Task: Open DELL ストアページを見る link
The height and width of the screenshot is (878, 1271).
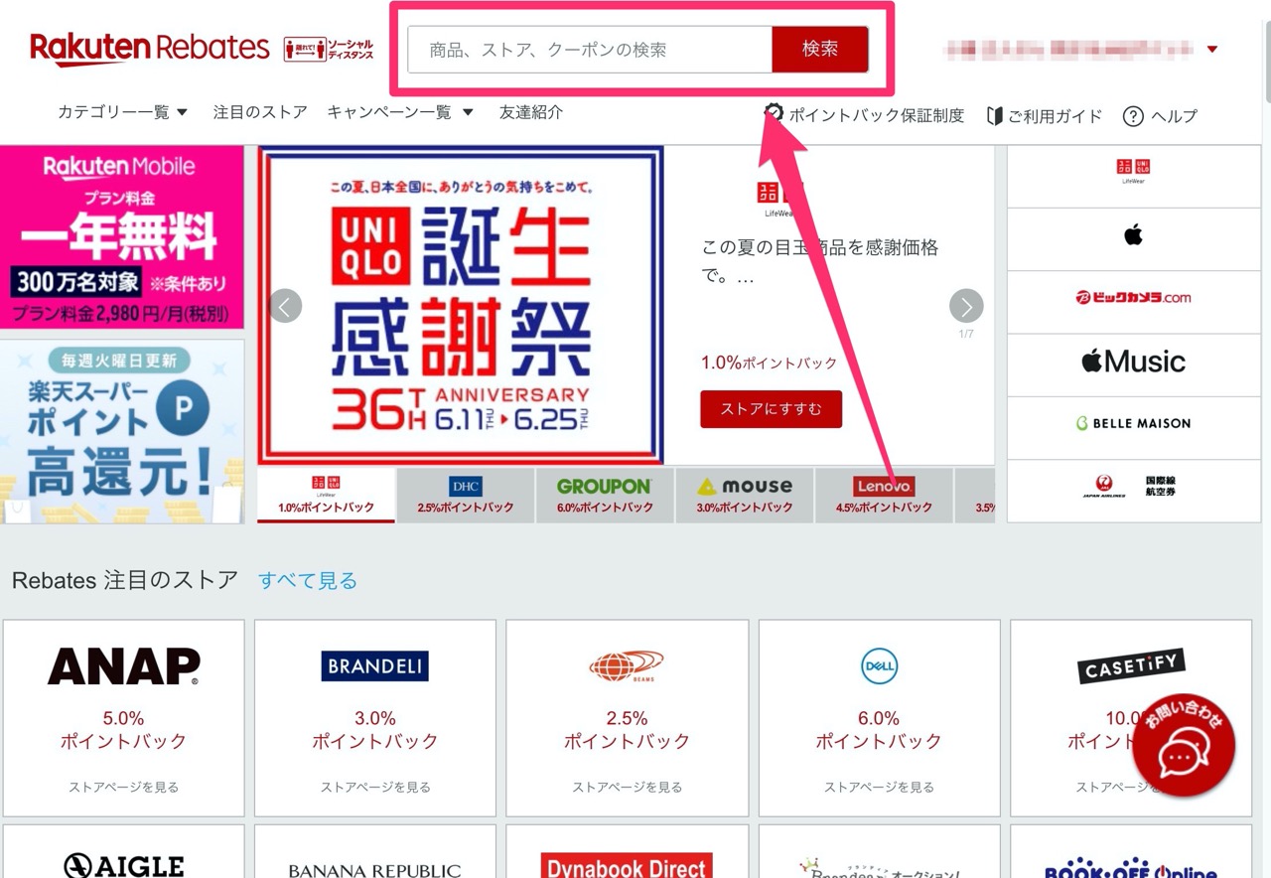Action: [879, 787]
